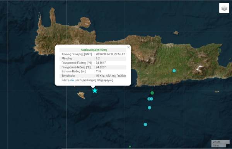
Task: Open the map layers switcher
Action: point(224,8)
